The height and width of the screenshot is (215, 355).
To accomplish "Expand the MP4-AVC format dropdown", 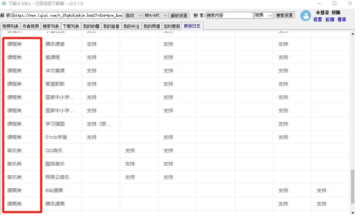I will [156, 16].
